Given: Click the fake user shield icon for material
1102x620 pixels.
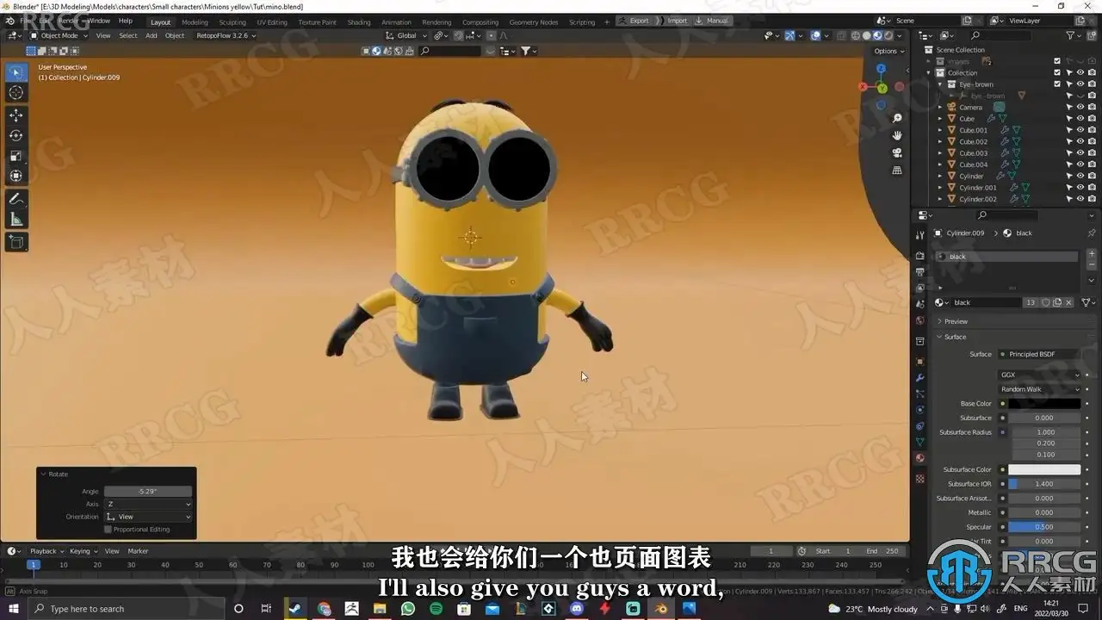Looking at the screenshot, I should (x=1045, y=302).
